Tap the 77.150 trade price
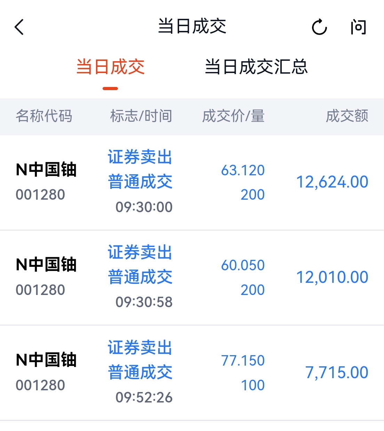The width and height of the screenshot is (384, 431). [x=243, y=361]
